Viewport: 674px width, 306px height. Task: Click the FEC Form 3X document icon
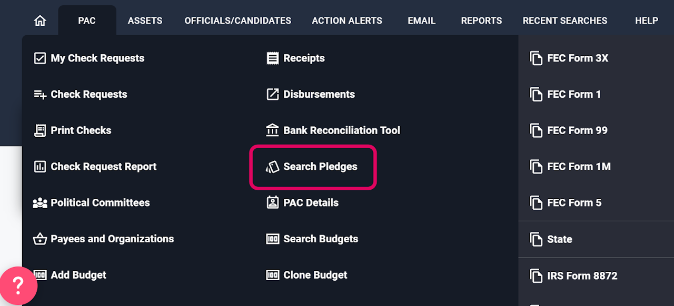point(536,58)
